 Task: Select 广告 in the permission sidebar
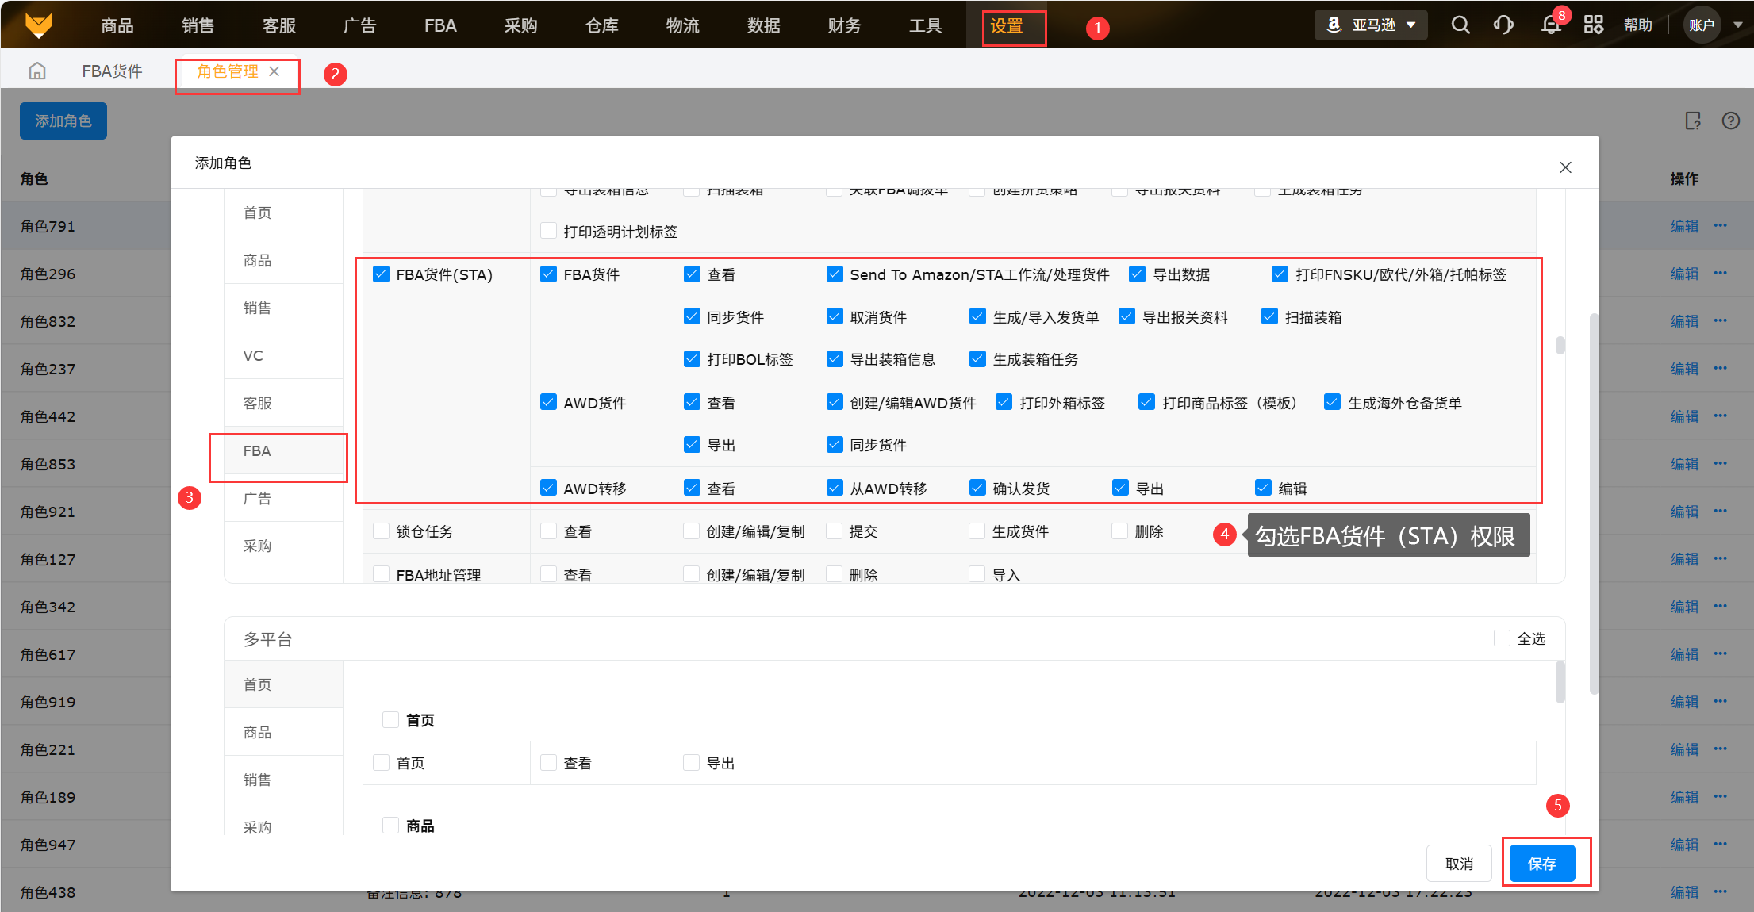pos(257,498)
